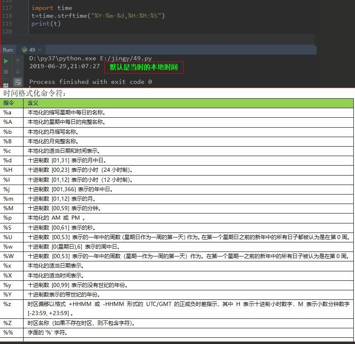This screenshot has width=355, height=344.
Task: Place cursor on the "import time" line
Action: (x=52, y=8)
